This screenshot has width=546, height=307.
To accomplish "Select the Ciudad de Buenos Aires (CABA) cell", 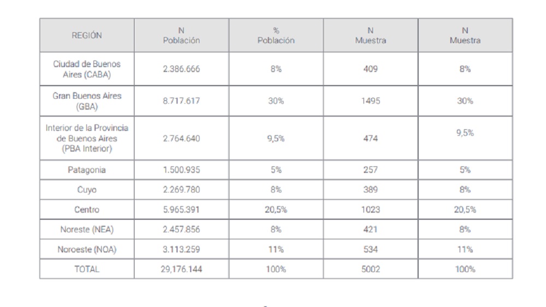I will point(87,69).
